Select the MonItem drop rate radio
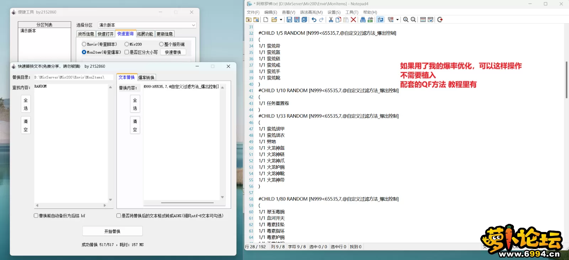The height and width of the screenshot is (260, 569). pos(101,52)
